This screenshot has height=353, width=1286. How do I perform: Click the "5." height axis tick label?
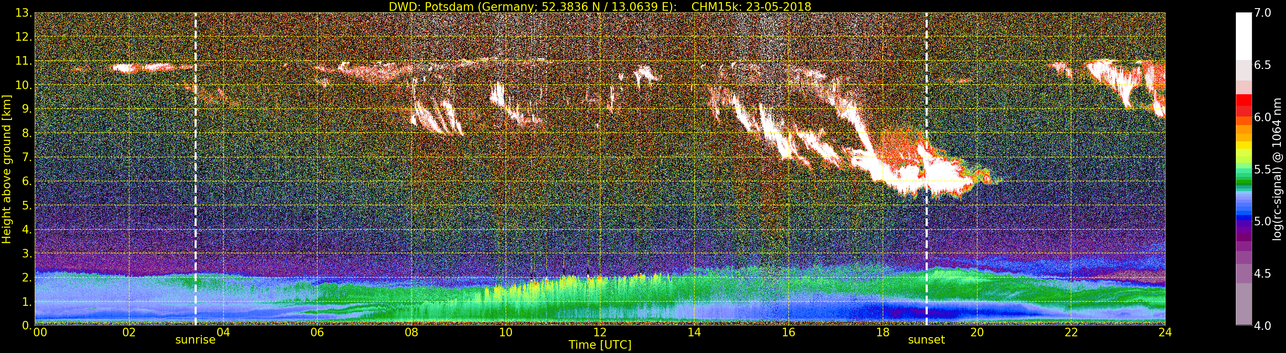27,205
